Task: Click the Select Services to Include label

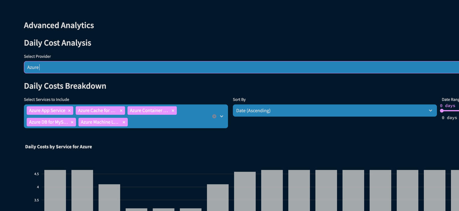Action: click(47, 100)
